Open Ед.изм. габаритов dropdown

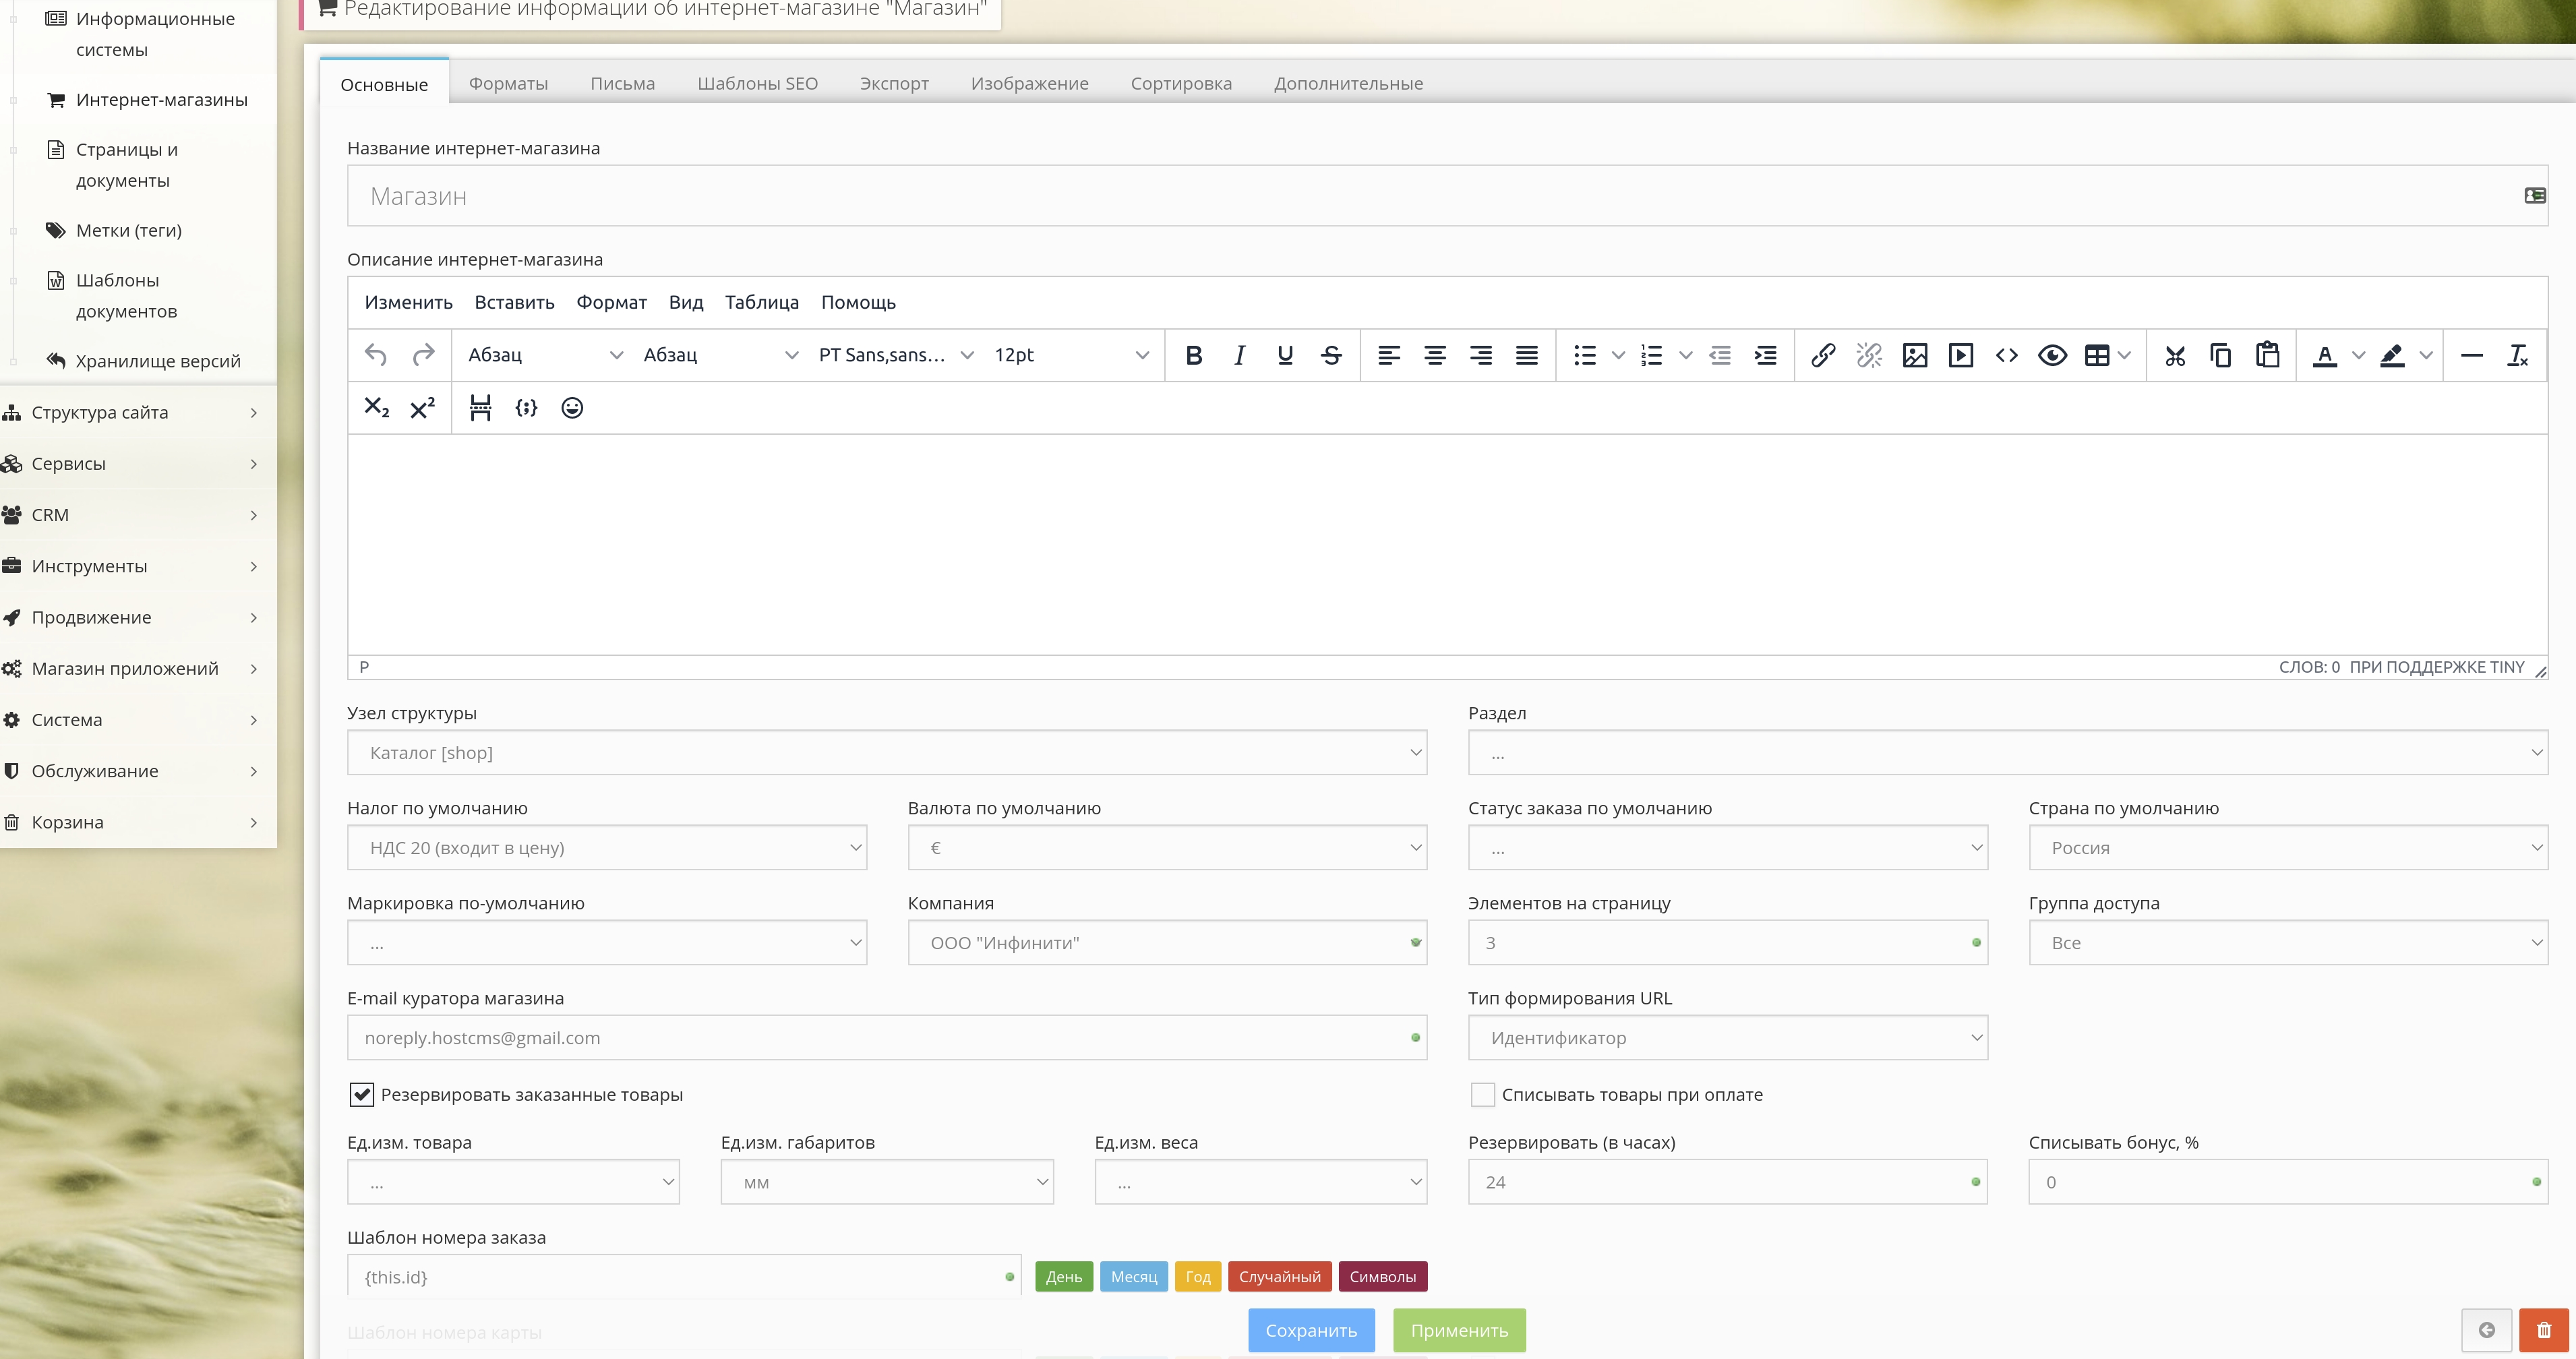pyautogui.click(x=887, y=1182)
